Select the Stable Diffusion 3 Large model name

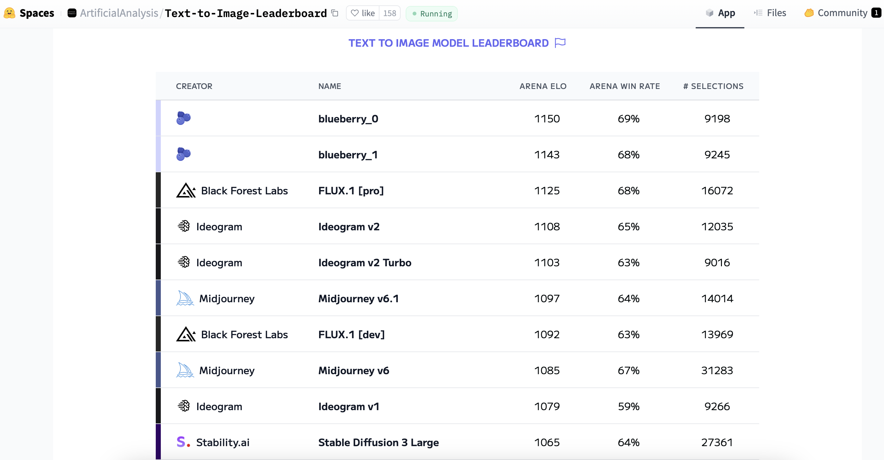(x=378, y=443)
